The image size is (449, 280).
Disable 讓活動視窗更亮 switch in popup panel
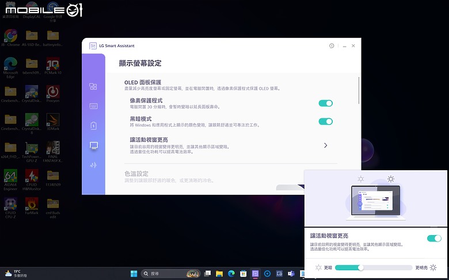pos(434,238)
